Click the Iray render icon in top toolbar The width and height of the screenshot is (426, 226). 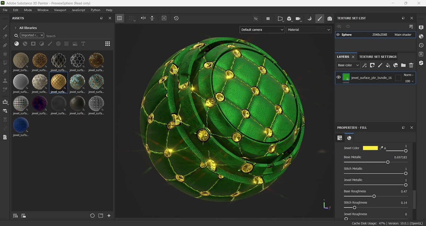click(310, 18)
